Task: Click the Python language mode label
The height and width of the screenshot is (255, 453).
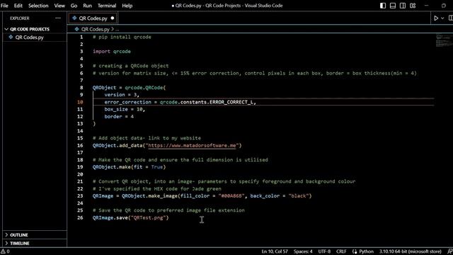Action: 366,251
